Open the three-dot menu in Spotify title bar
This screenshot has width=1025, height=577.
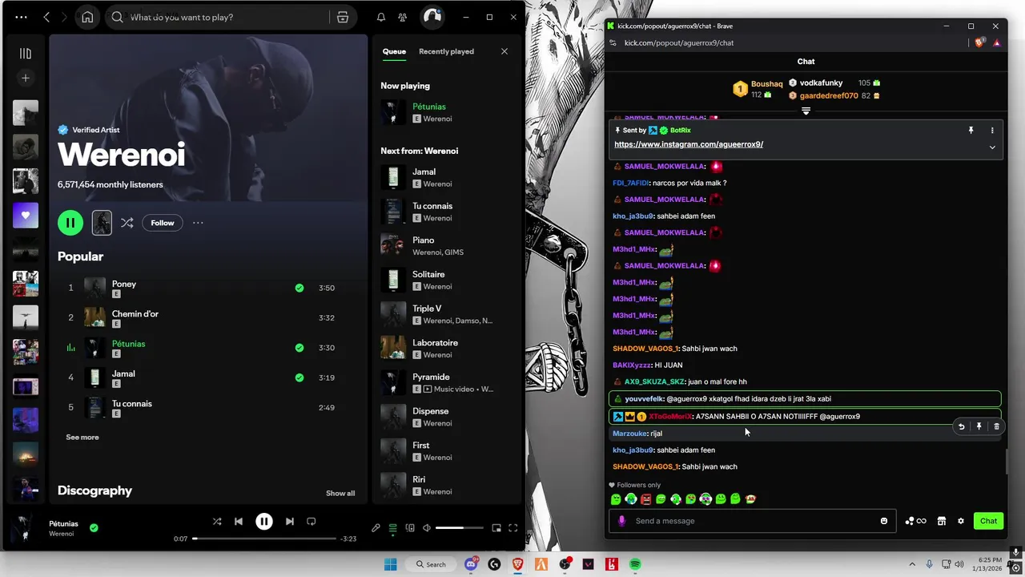coord(21,17)
